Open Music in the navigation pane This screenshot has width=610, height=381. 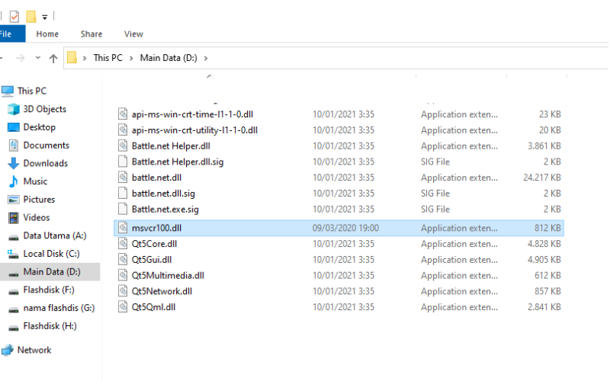(x=35, y=181)
